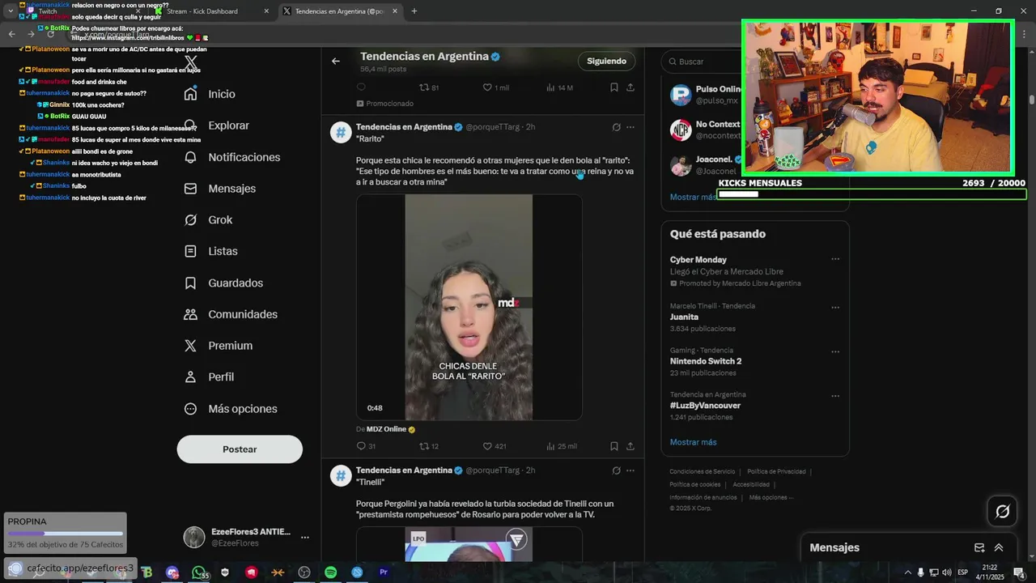Open the Grok icon in sidebar

tap(191, 220)
